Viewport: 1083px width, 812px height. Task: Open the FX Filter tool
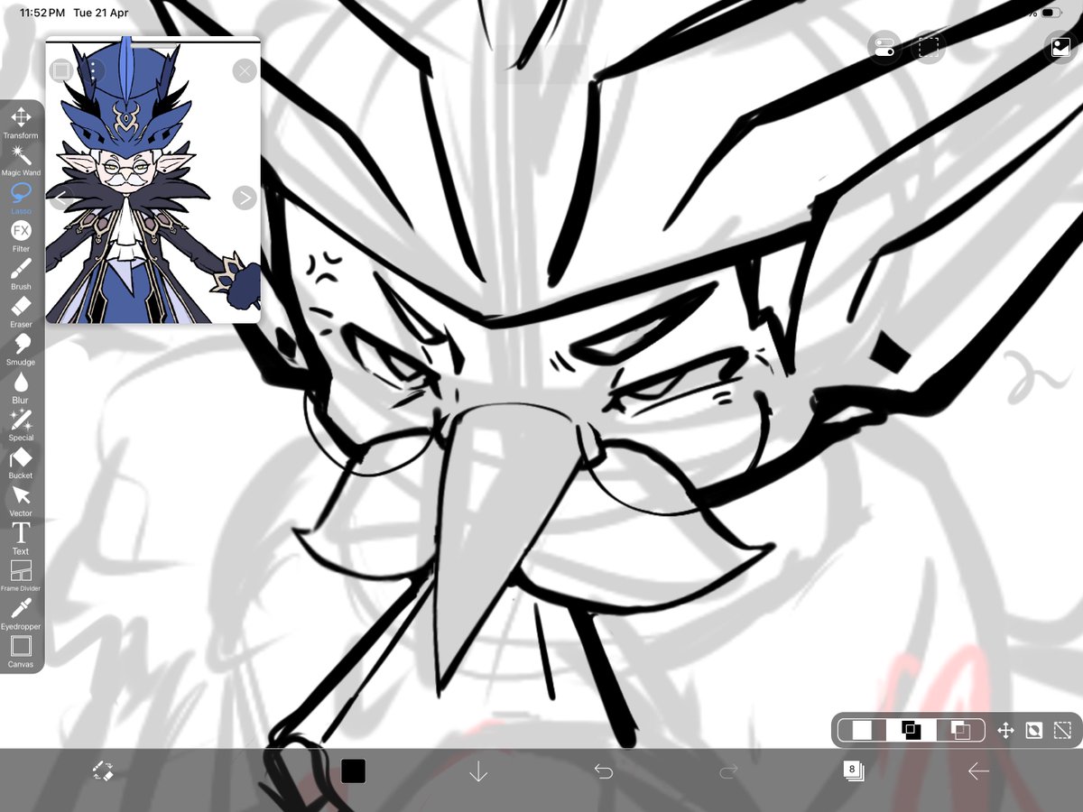[x=21, y=235]
